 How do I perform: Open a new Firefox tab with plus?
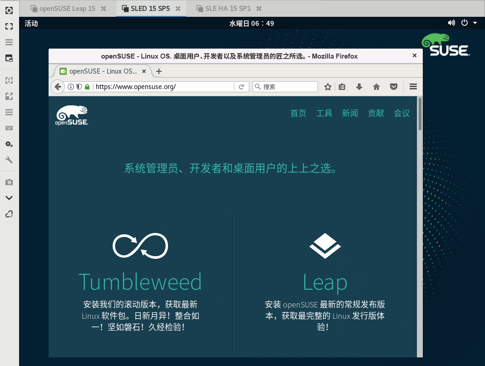pyautogui.click(x=159, y=71)
